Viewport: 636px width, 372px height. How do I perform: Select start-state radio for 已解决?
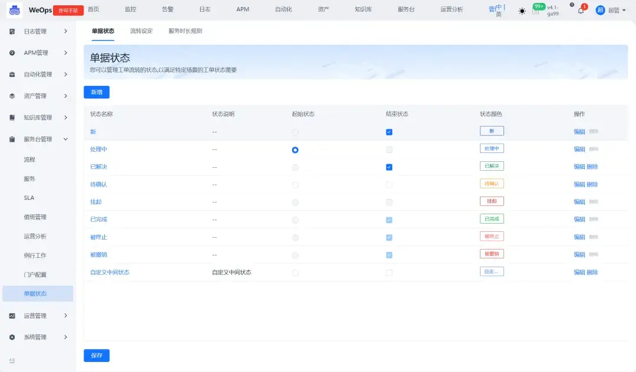click(295, 167)
